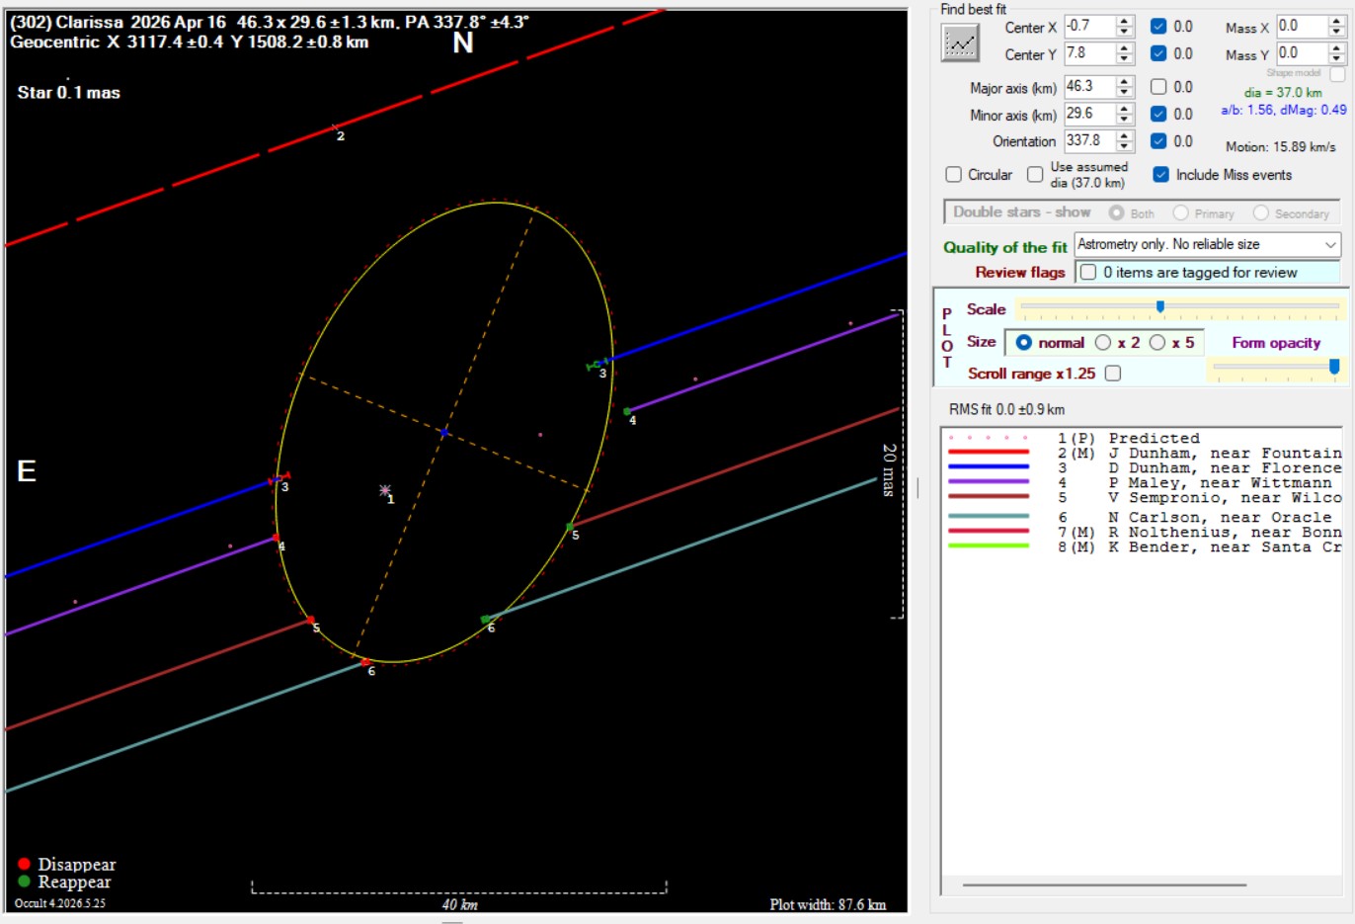The height and width of the screenshot is (924, 1355).
Task: Select legend row D Dunham, near Florence
Action: click(1143, 467)
